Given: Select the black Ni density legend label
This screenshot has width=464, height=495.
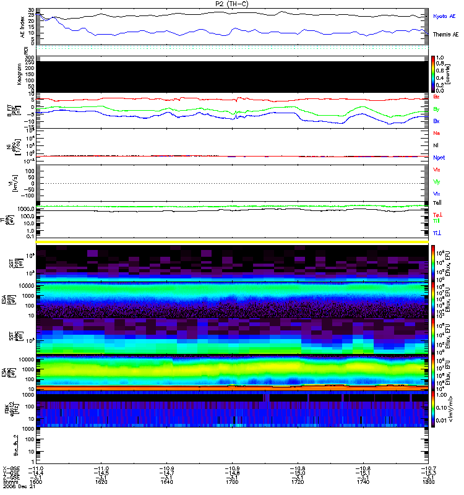Looking at the screenshot, I should click(x=436, y=145).
